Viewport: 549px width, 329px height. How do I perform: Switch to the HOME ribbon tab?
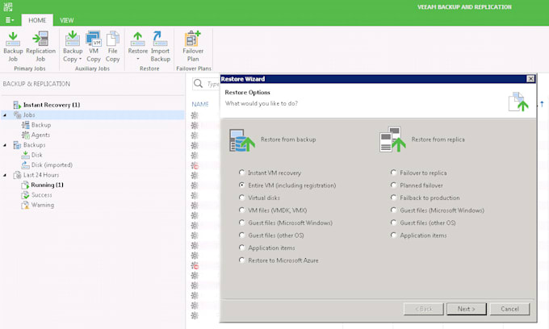(37, 20)
